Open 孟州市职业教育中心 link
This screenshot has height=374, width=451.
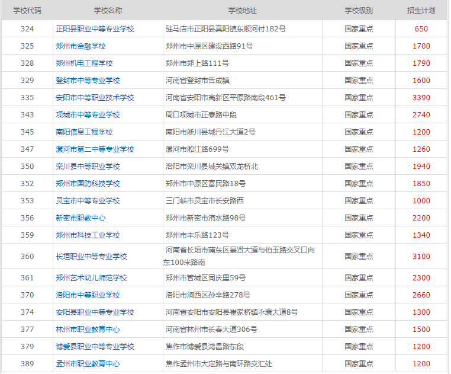pos(88,364)
